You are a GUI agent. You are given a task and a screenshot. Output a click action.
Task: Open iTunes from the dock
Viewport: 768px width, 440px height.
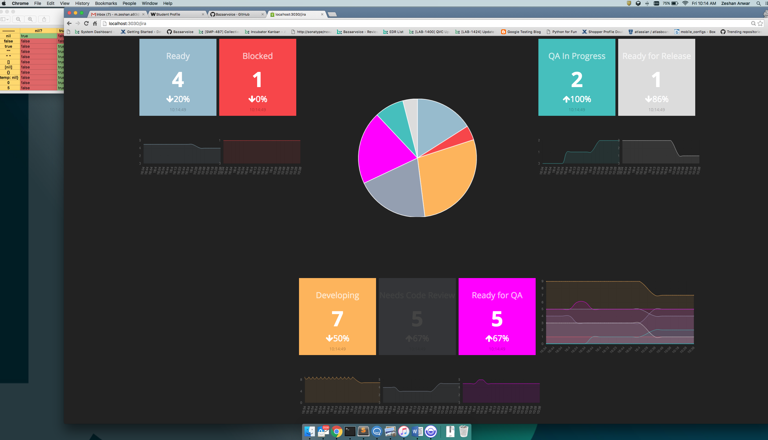click(x=404, y=431)
